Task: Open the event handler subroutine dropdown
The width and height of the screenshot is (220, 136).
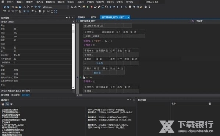Action: pyautogui.click(x=74, y=91)
